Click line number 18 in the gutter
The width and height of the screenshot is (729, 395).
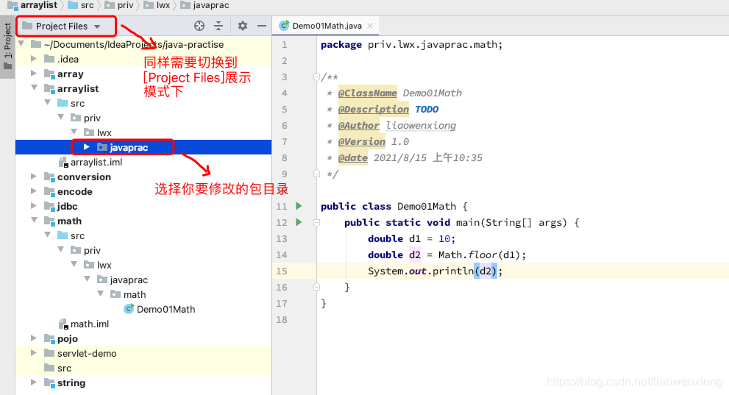(282, 320)
